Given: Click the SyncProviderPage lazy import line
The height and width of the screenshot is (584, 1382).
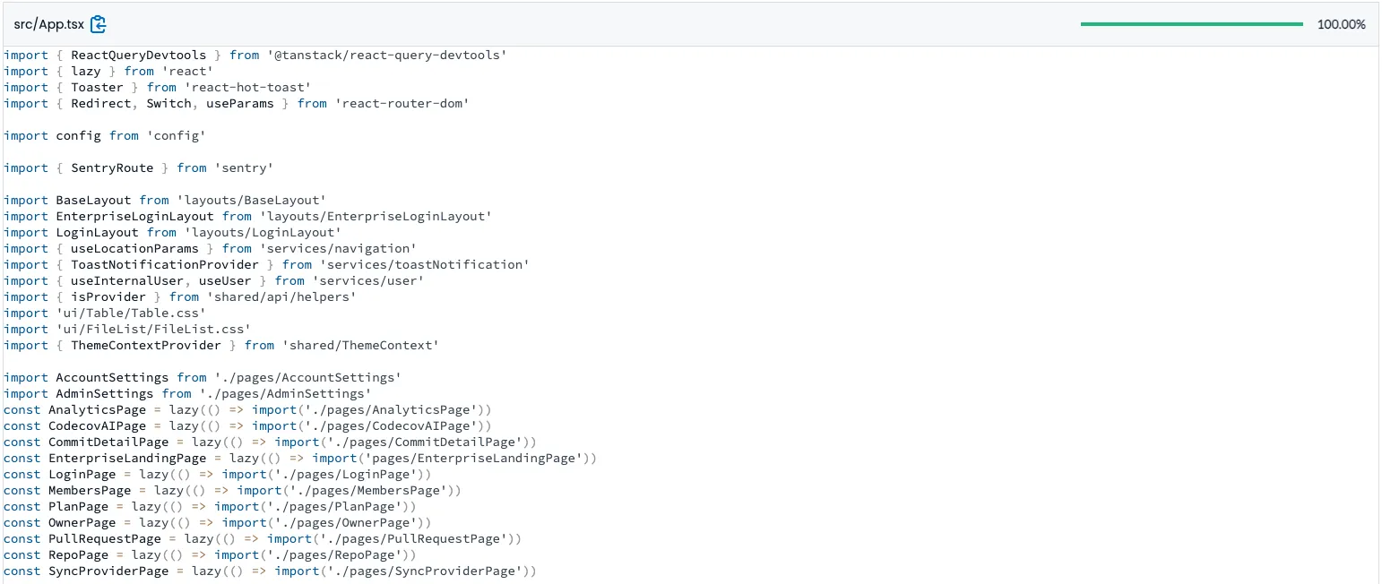Looking at the screenshot, I should coord(269,571).
